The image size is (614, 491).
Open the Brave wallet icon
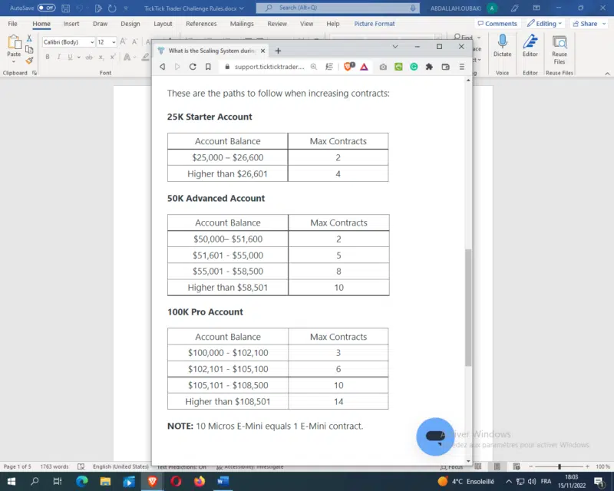tap(446, 67)
